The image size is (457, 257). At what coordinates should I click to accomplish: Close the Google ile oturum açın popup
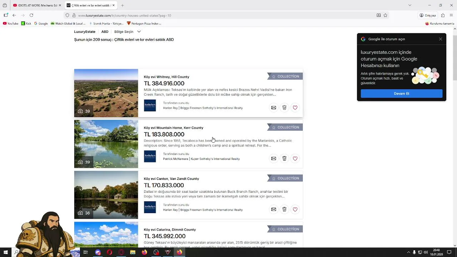pos(440,39)
